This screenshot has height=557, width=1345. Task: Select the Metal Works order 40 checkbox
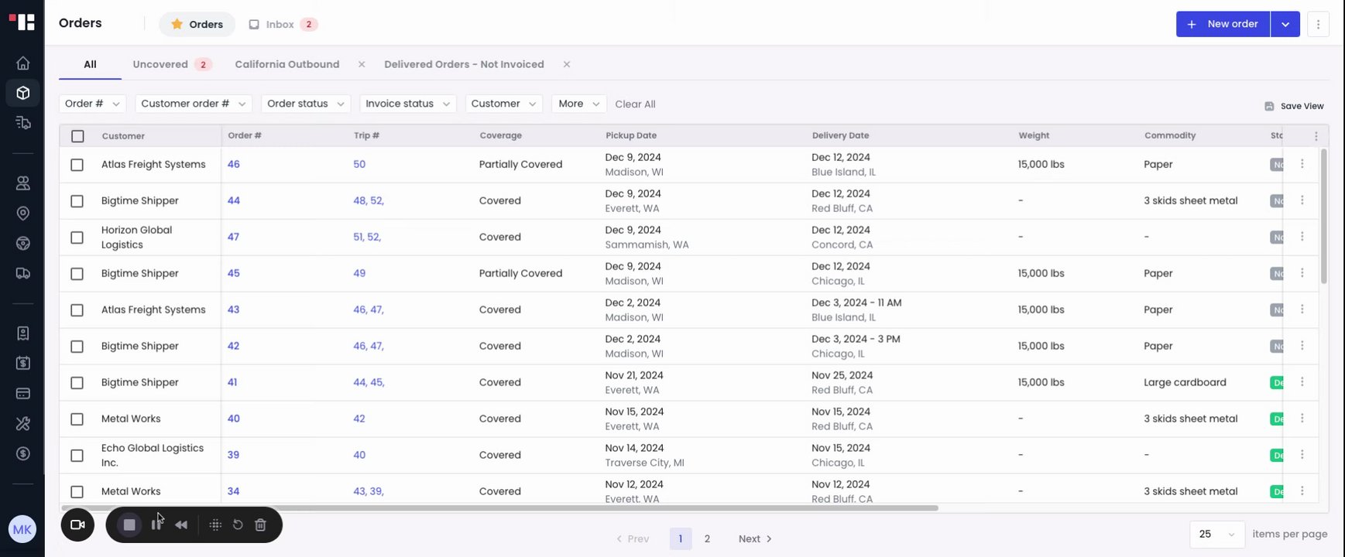(x=77, y=419)
